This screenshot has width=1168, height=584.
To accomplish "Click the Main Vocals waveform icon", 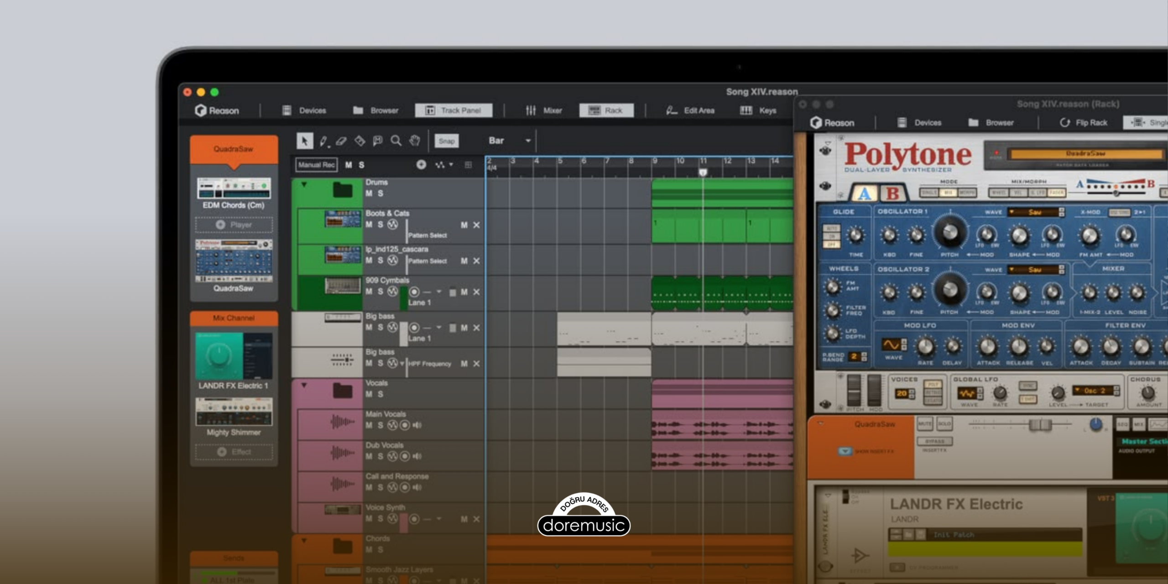I will coord(342,422).
